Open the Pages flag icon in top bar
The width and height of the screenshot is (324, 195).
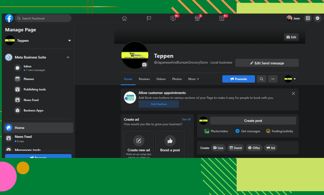coord(149,18)
